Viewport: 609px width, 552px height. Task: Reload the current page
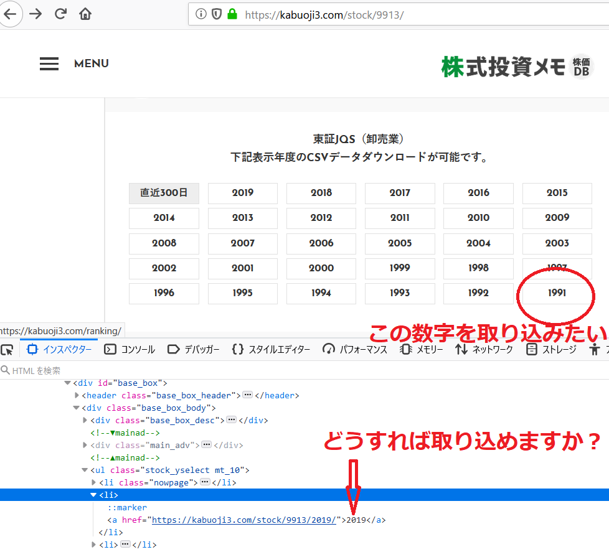click(60, 14)
